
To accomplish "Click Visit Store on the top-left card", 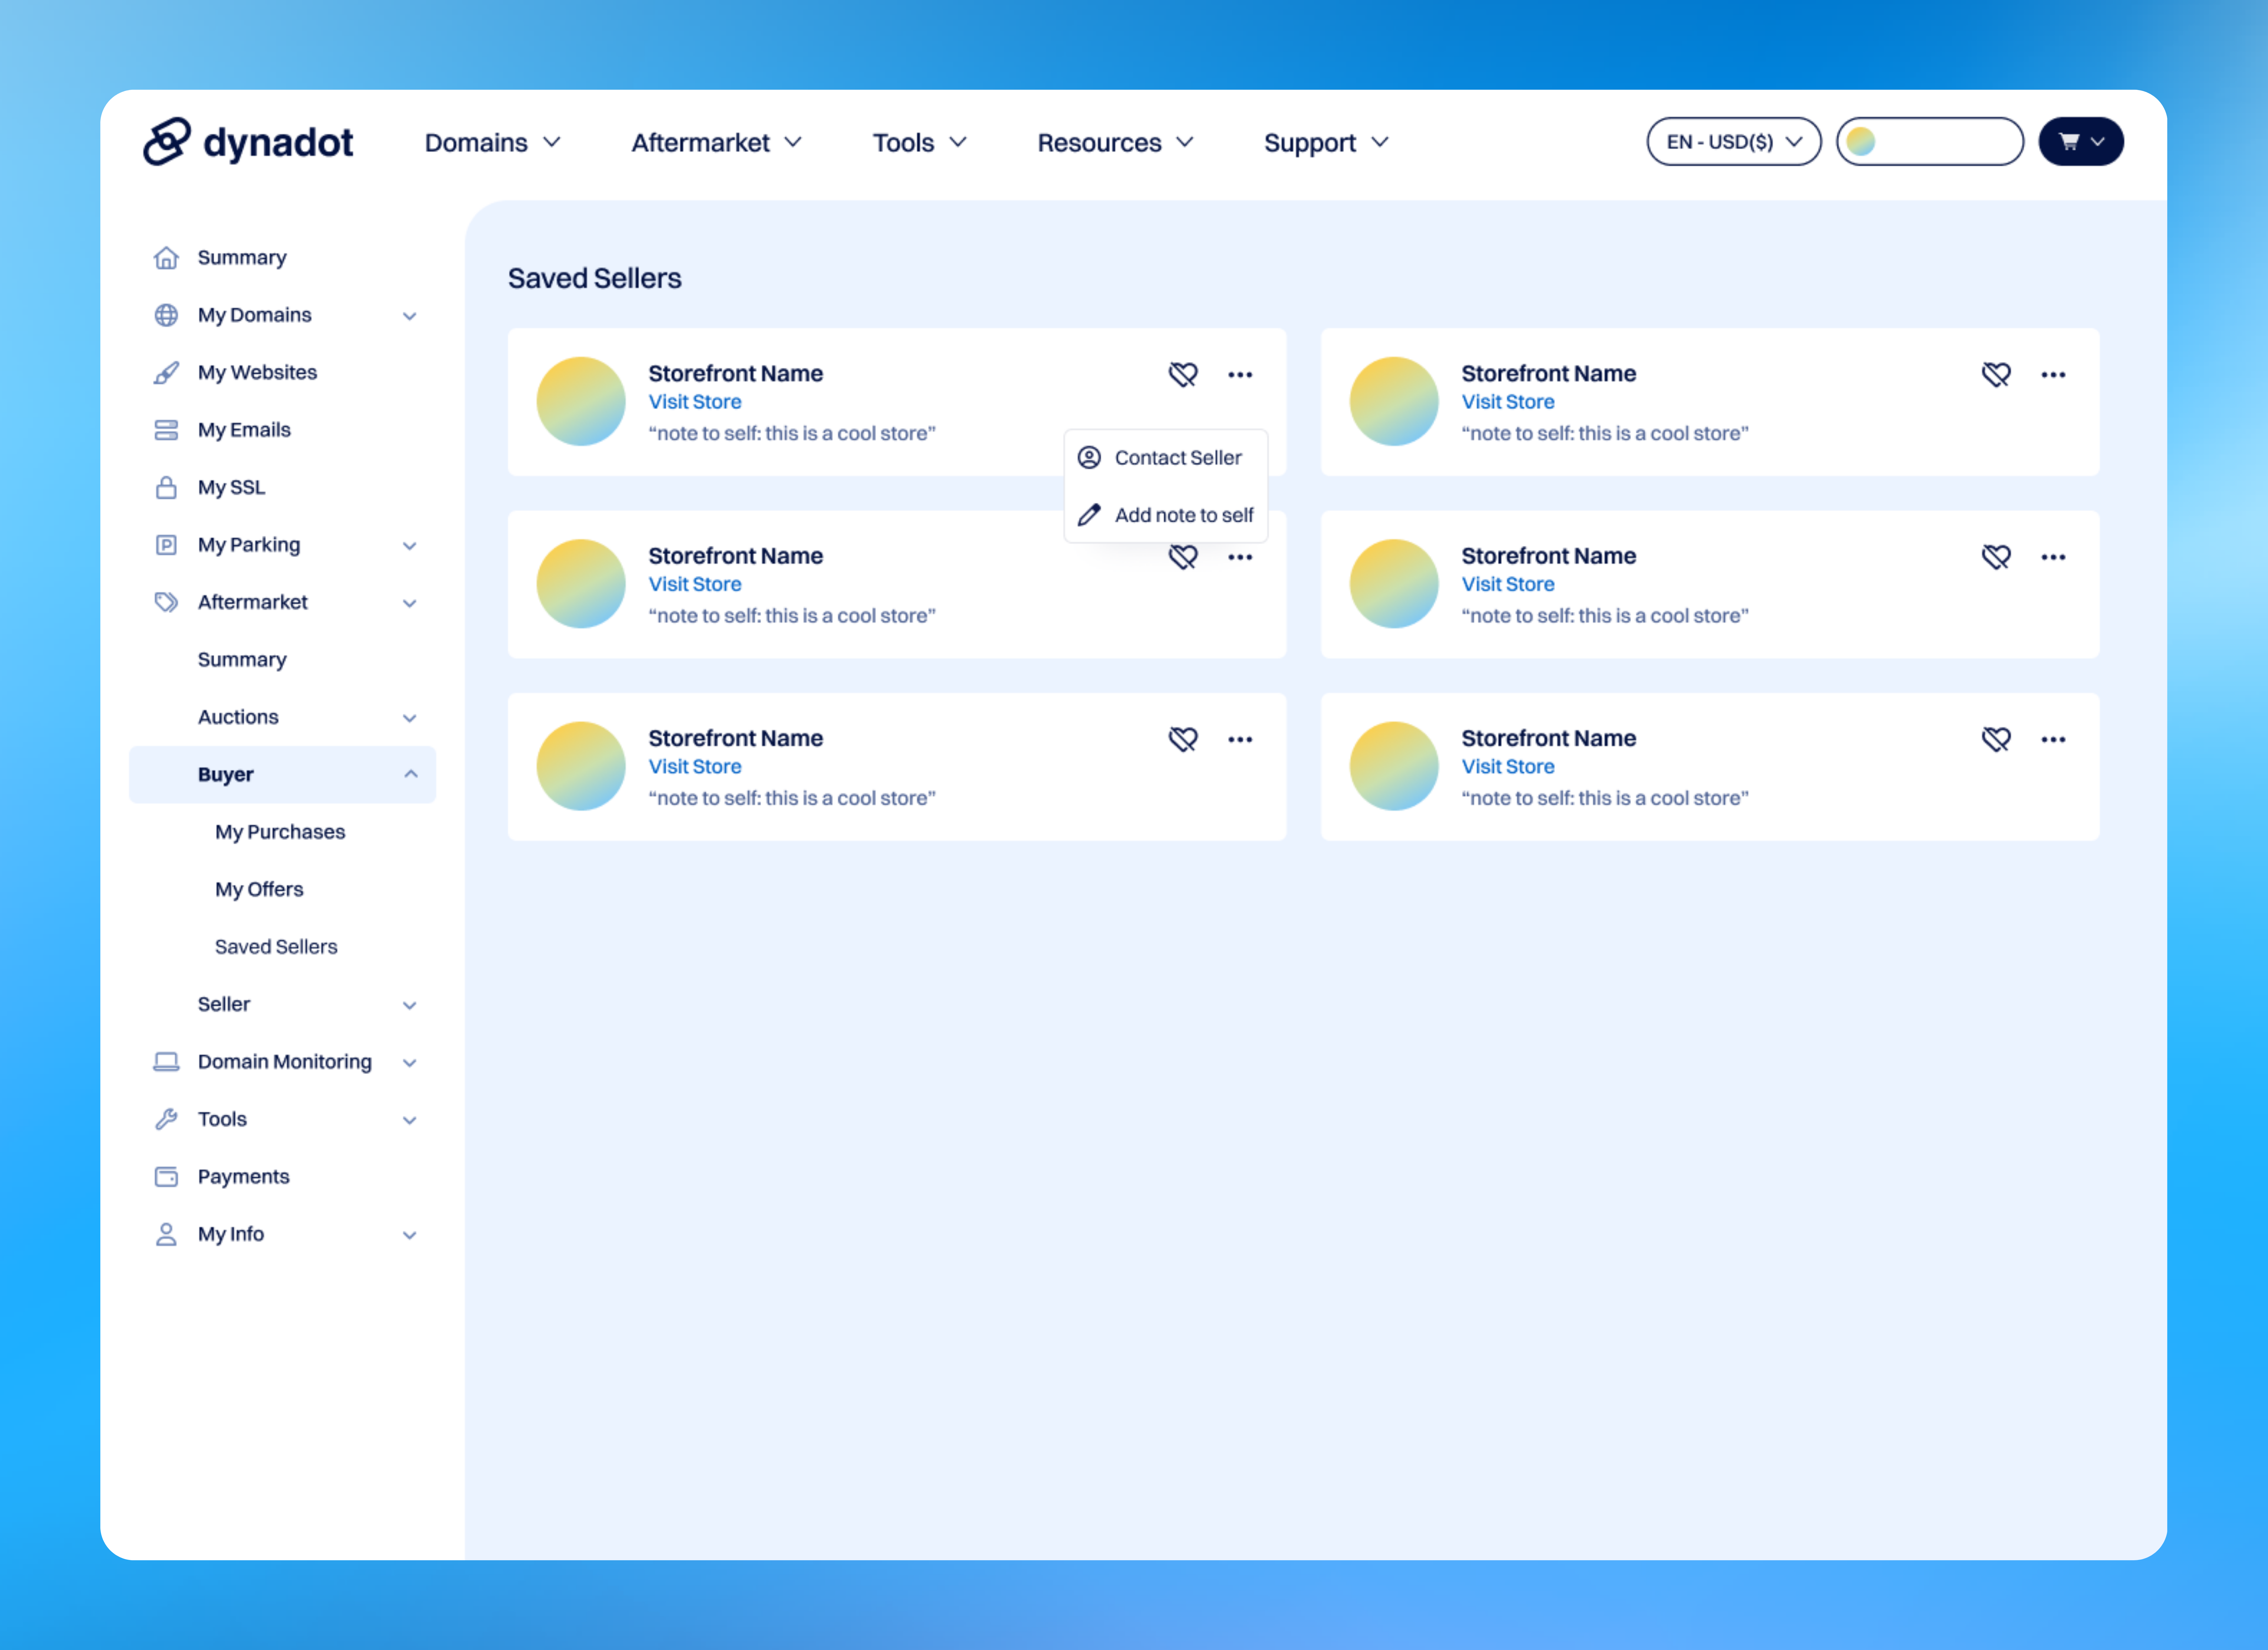I will 695,402.
